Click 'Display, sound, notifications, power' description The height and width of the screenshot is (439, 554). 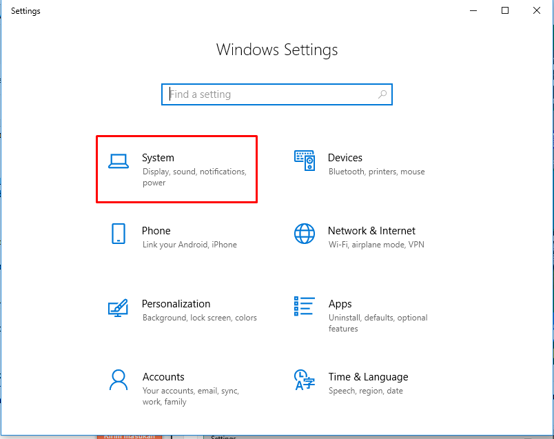click(x=195, y=177)
